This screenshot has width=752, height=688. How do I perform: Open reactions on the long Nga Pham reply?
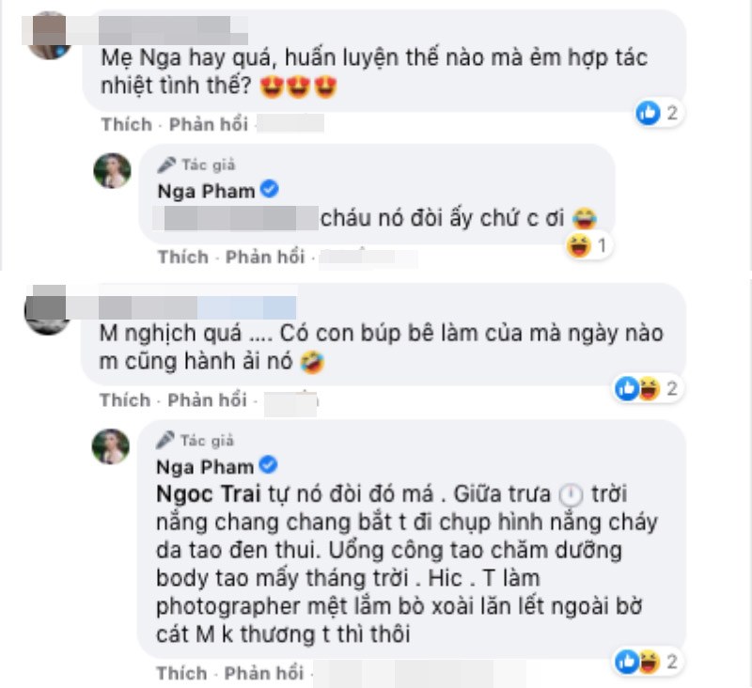648,662
